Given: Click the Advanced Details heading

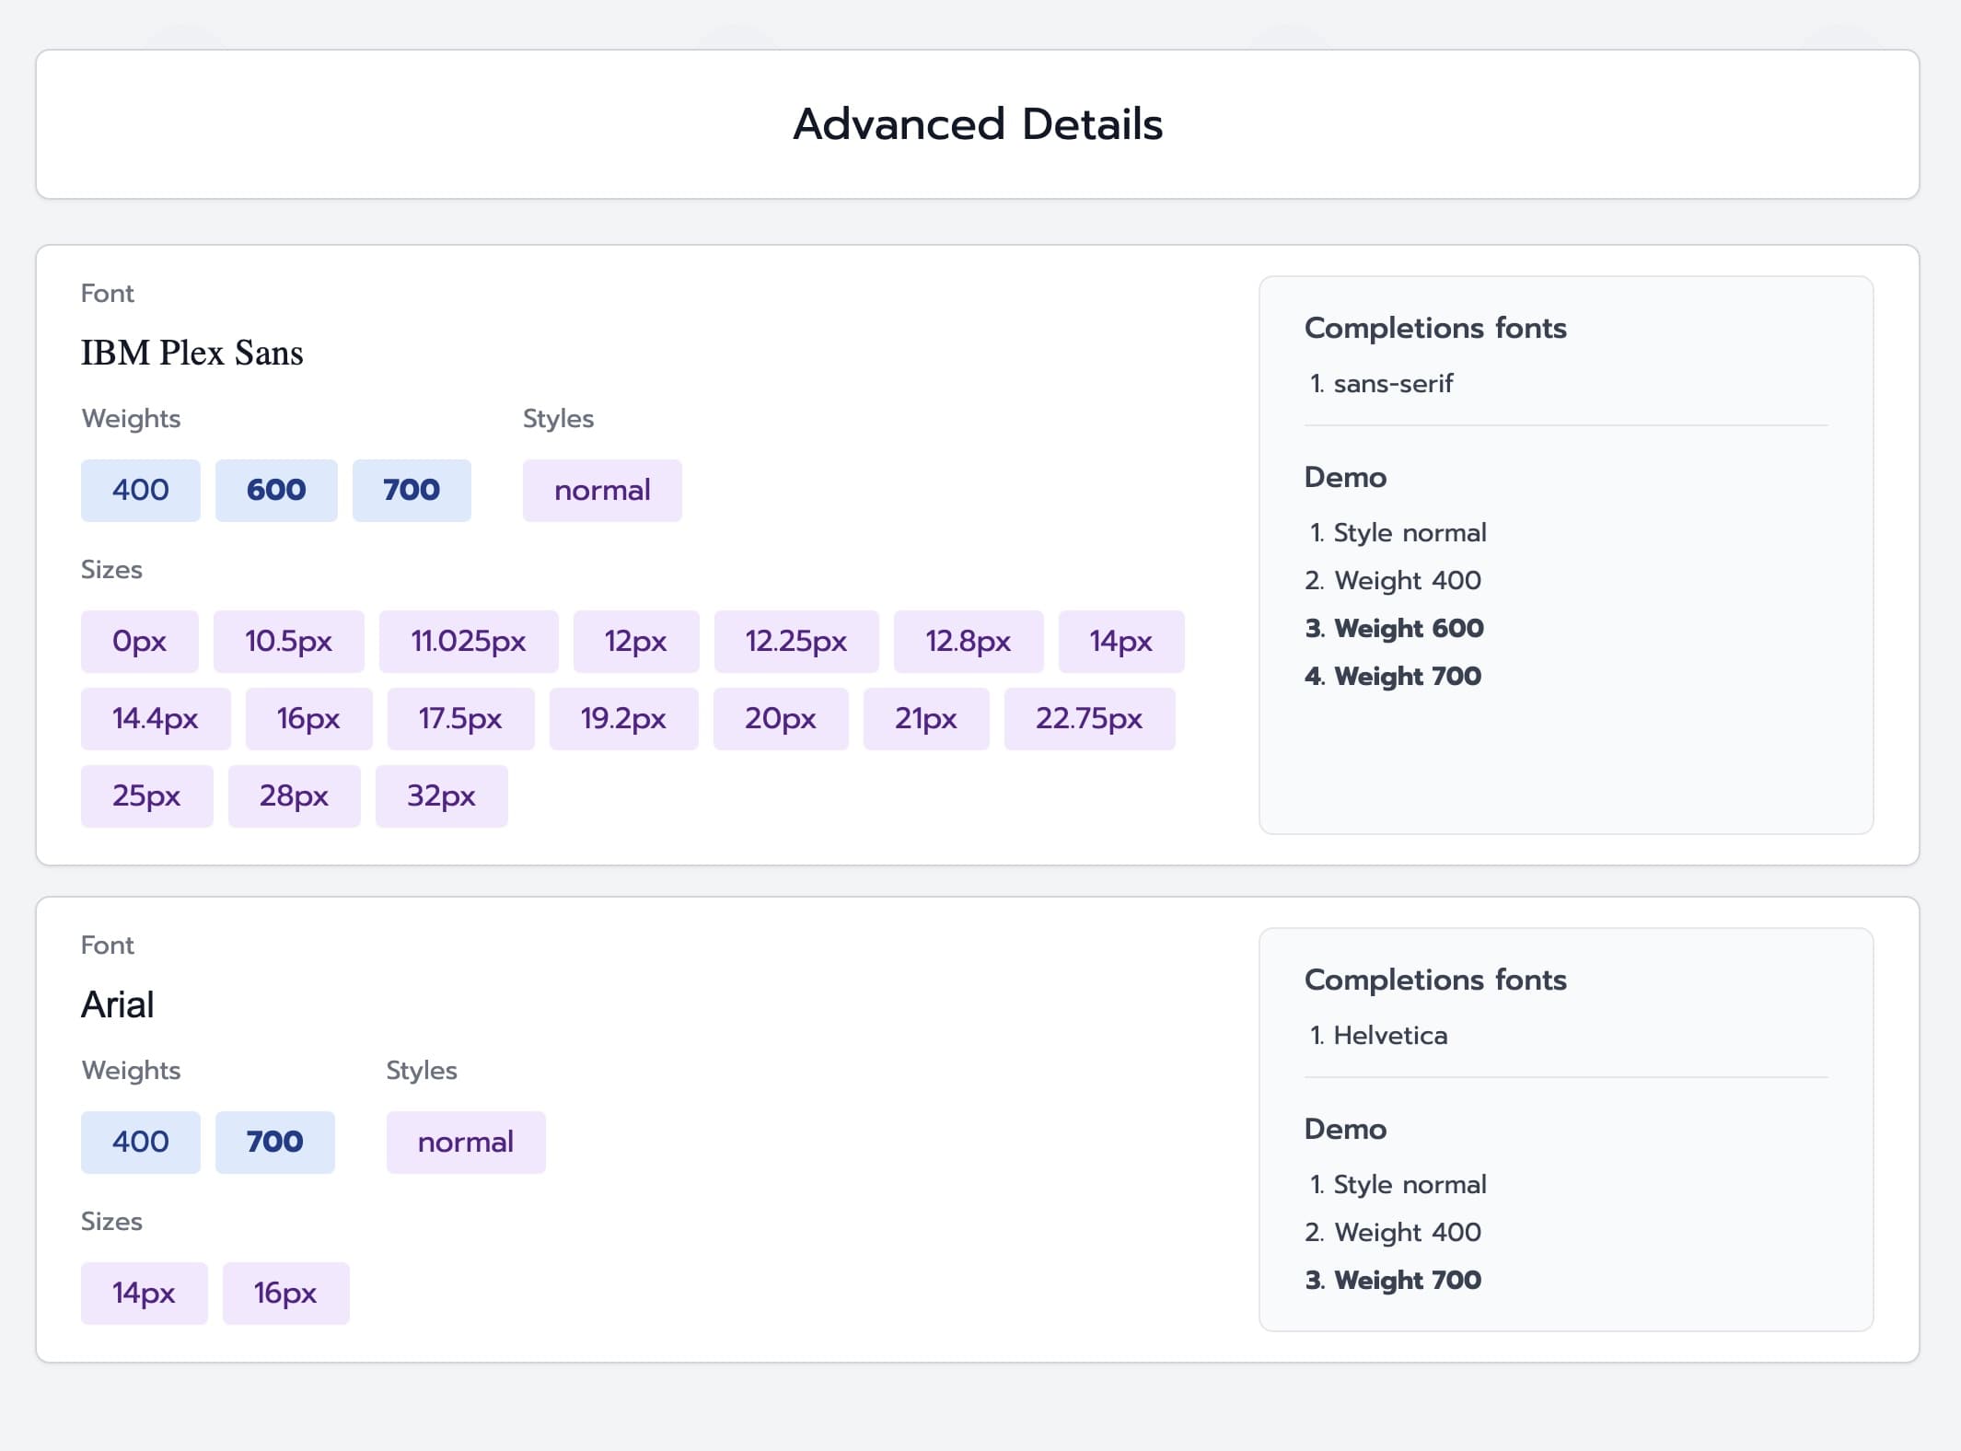Looking at the screenshot, I should click(x=978, y=124).
